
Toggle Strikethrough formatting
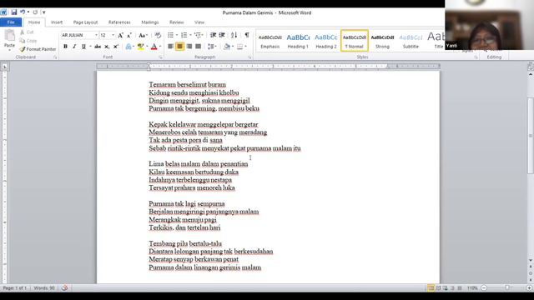[98, 47]
